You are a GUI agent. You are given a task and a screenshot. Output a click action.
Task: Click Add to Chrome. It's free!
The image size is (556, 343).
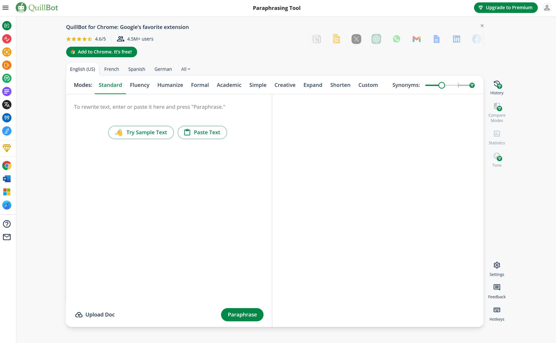[102, 52]
